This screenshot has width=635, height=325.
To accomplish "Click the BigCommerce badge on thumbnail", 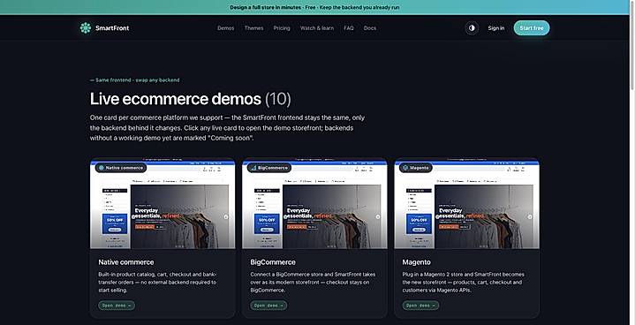I will click(269, 168).
